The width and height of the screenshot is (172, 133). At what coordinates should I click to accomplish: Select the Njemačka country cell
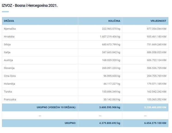pyautogui.click(x=10, y=29)
